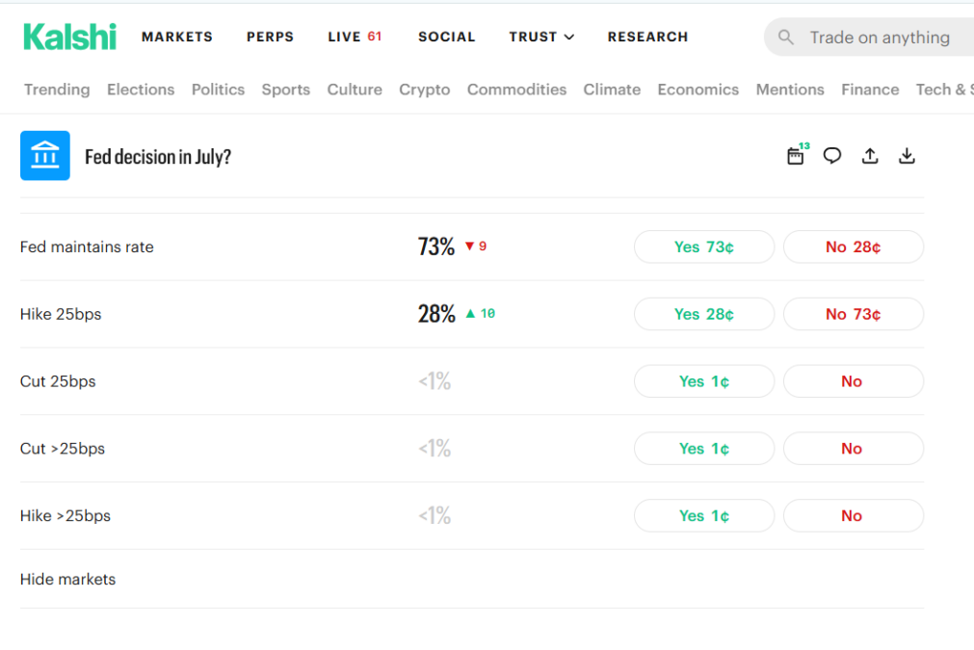Image resolution: width=974 pixels, height=650 pixels.
Task: Open the Cut >25bps market row
Action: (472, 448)
